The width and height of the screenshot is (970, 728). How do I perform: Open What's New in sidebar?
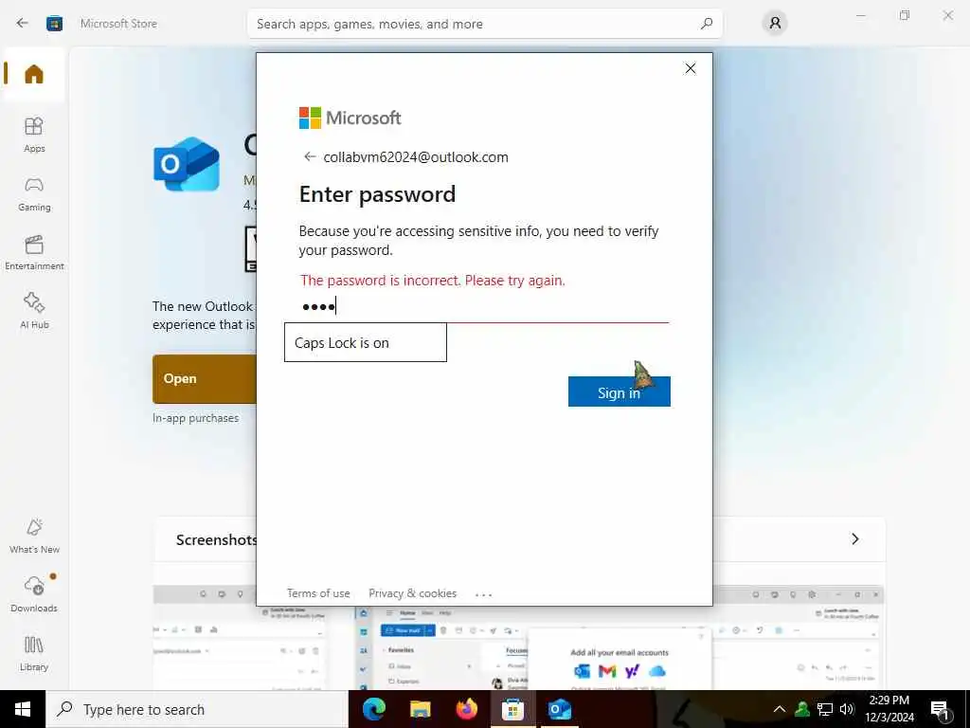pyautogui.click(x=34, y=537)
